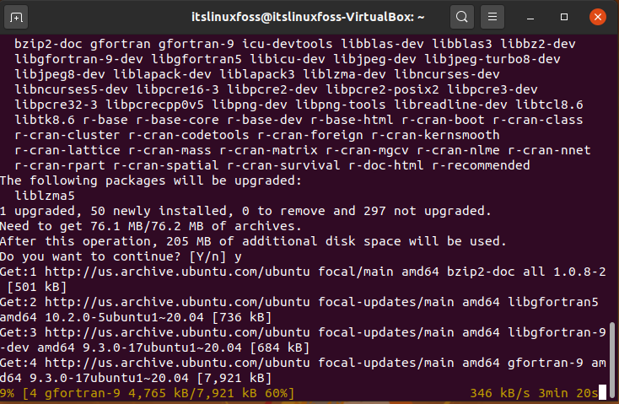The image size is (619, 404).
Task: Click the 'r-recommended' package name
Action: pos(481,165)
